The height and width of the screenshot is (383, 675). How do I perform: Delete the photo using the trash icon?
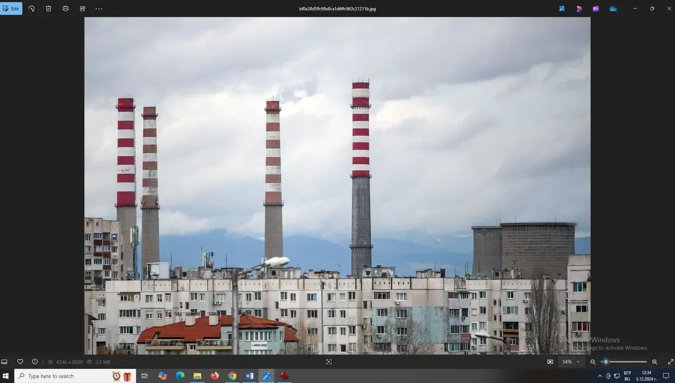[x=49, y=8]
